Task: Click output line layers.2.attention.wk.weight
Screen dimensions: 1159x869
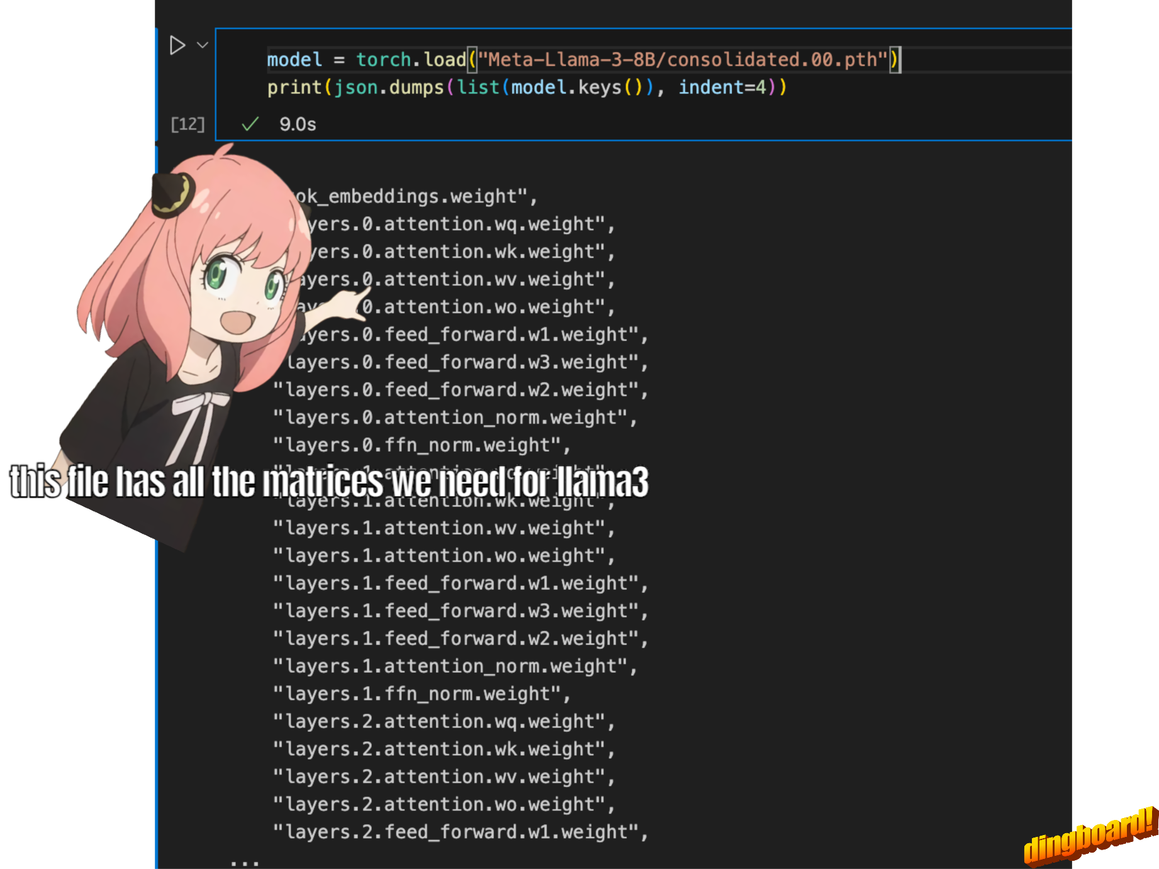Action: click(x=444, y=750)
